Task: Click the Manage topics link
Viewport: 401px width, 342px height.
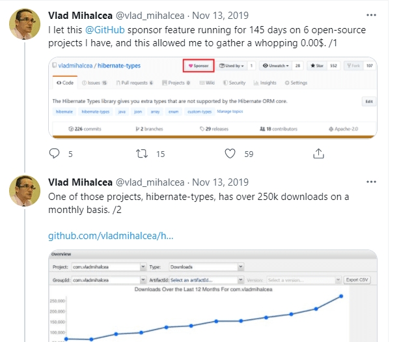Action: coord(230,111)
